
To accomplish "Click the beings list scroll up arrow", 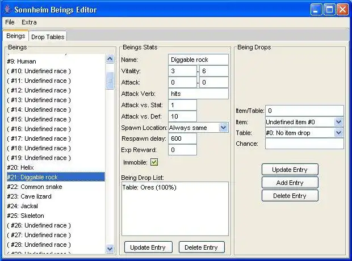I will [110, 59].
